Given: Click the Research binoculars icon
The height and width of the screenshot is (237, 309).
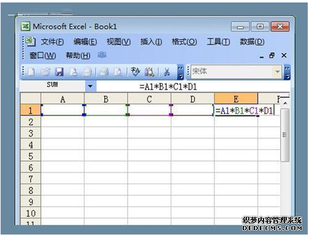Looking at the screenshot, I should click(x=149, y=72).
